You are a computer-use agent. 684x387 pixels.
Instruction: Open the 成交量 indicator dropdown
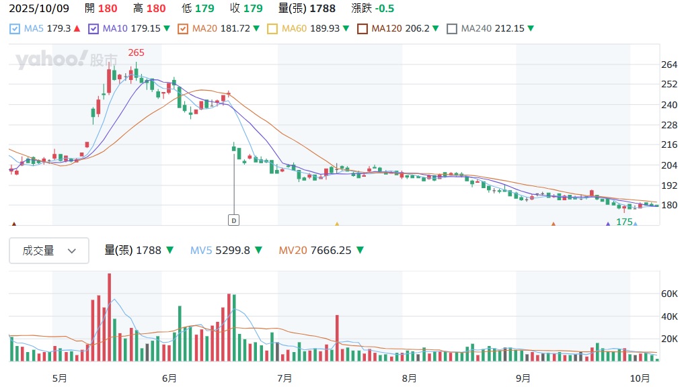tap(48, 251)
